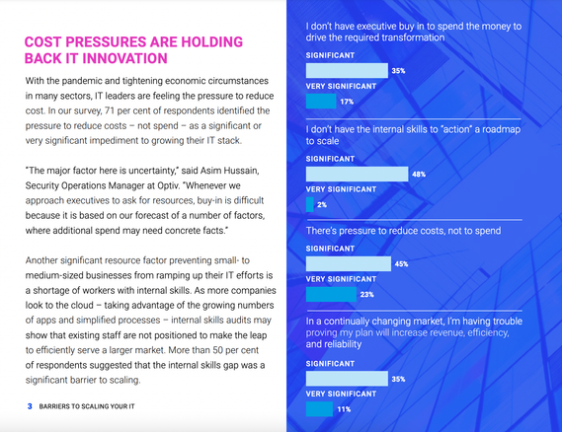Click the 11% very significant bar
This screenshot has width=562, height=432.
319,409
